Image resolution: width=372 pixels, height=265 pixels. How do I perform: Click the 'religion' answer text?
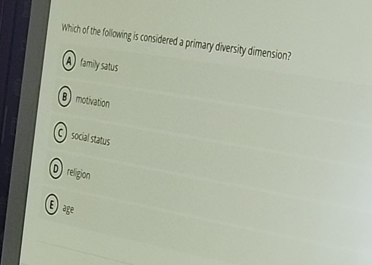(79, 174)
